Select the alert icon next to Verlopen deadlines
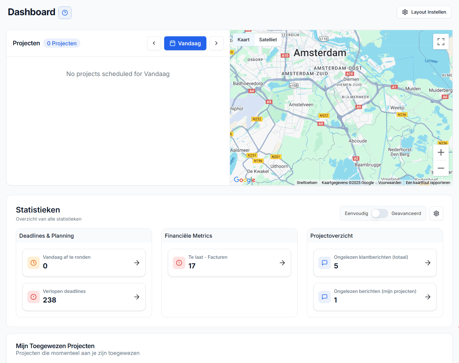This screenshot has width=459, height=363. (x=33, y=297)
